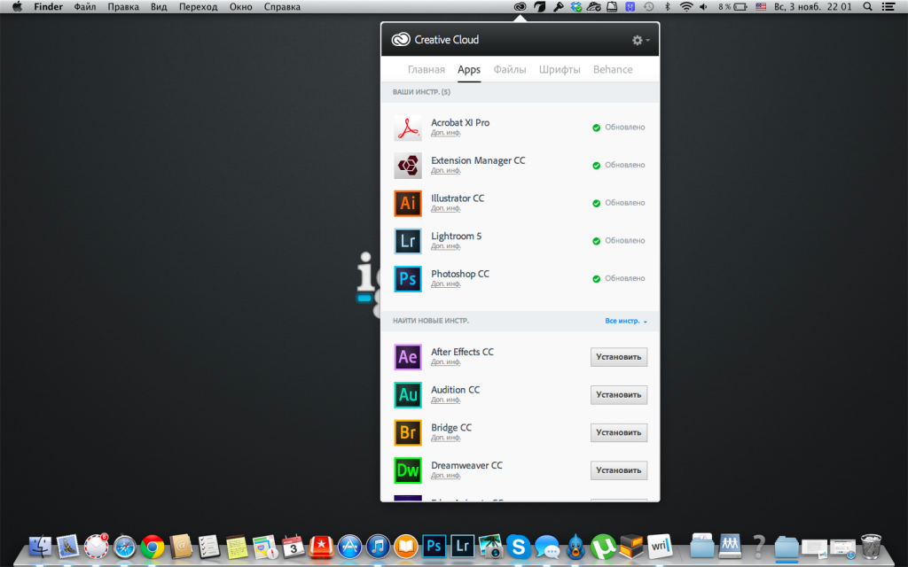Select the Apps tab
The width and height of the screenshot is (908, 567).
(469, 69)
